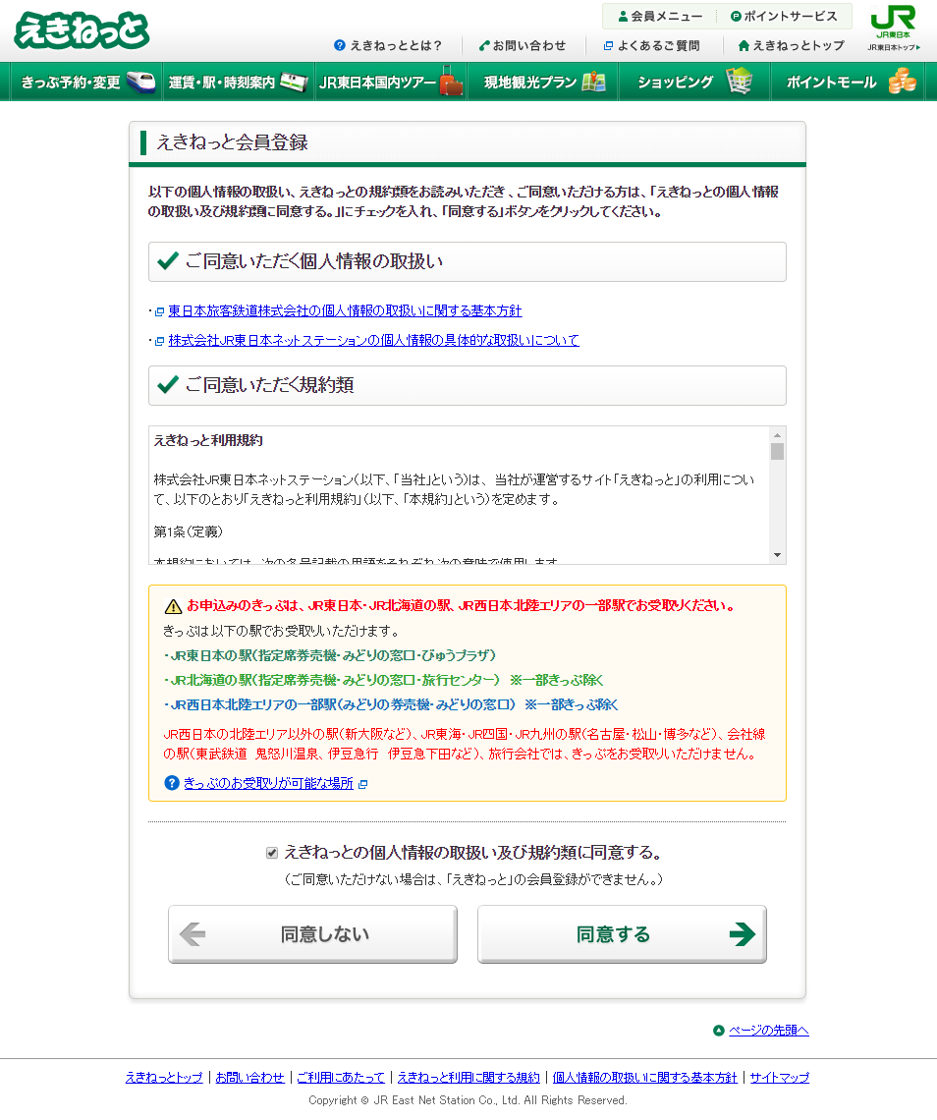Click the JR東日本トップ link under logo
Viewport: 937px width, 1120px height.
click(x=894, y=47)
